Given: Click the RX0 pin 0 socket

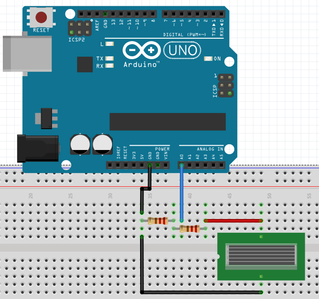Looking at the screenshot, I should point(221,14).
